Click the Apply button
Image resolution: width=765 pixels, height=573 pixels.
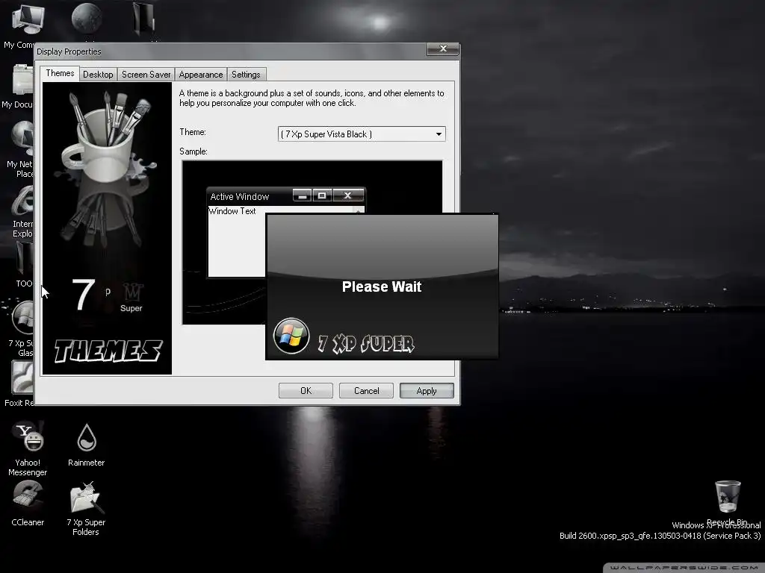pos(427,391)
